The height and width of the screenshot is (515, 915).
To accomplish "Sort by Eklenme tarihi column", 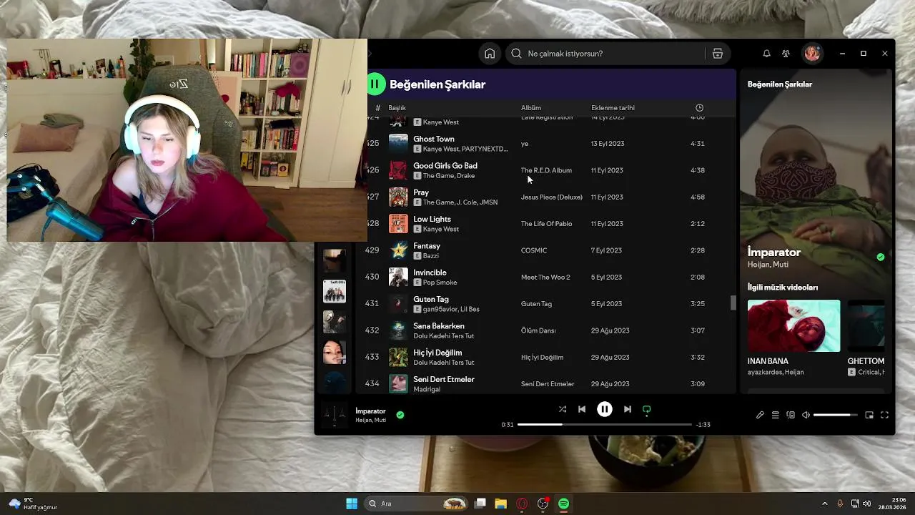I will coord(613,108).
